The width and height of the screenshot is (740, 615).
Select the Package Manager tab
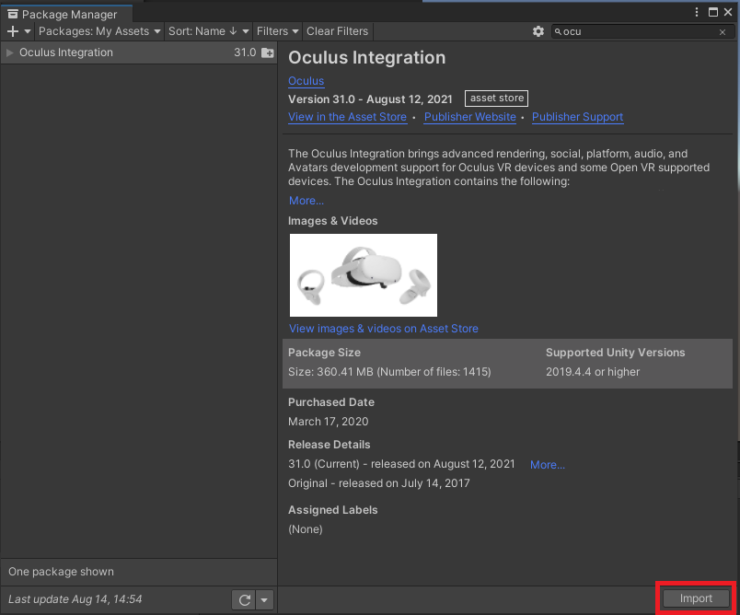point(66,14)
